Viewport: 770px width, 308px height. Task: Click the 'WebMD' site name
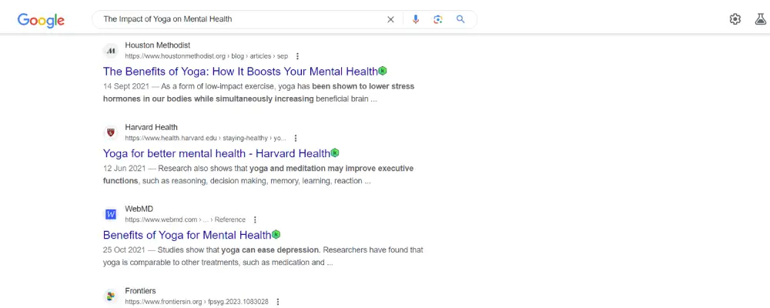[139, 209]
